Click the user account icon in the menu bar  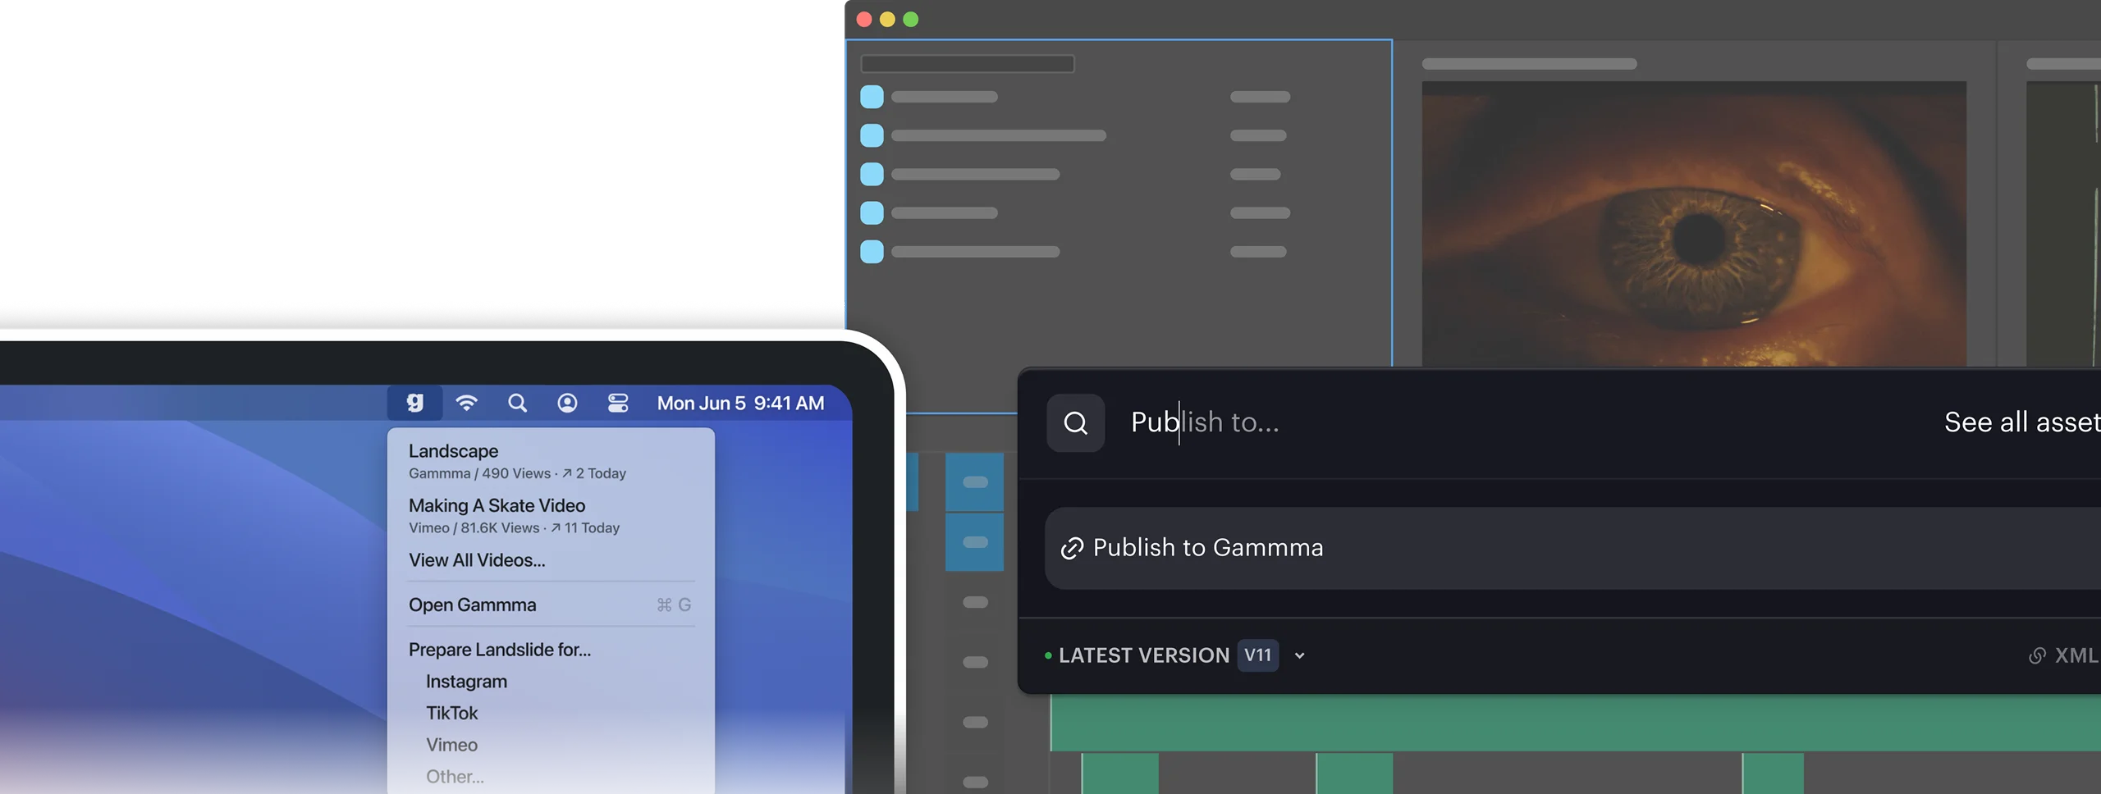coord(567,403)
